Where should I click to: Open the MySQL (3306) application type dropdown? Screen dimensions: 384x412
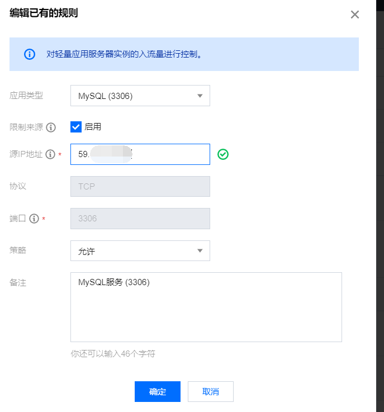(x=140, y=96)
